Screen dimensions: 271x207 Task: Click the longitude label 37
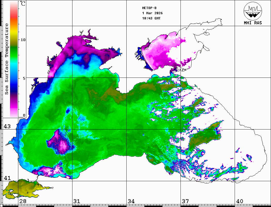tap(185, 201)
